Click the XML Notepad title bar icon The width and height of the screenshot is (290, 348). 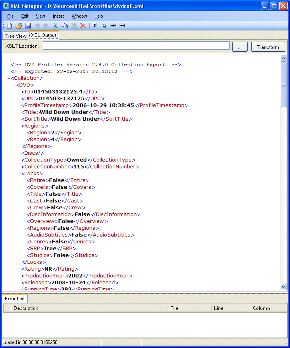click(6, 6)
